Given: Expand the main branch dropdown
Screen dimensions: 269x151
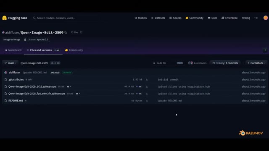Looking at the screenshot, I should click(10, 63).
